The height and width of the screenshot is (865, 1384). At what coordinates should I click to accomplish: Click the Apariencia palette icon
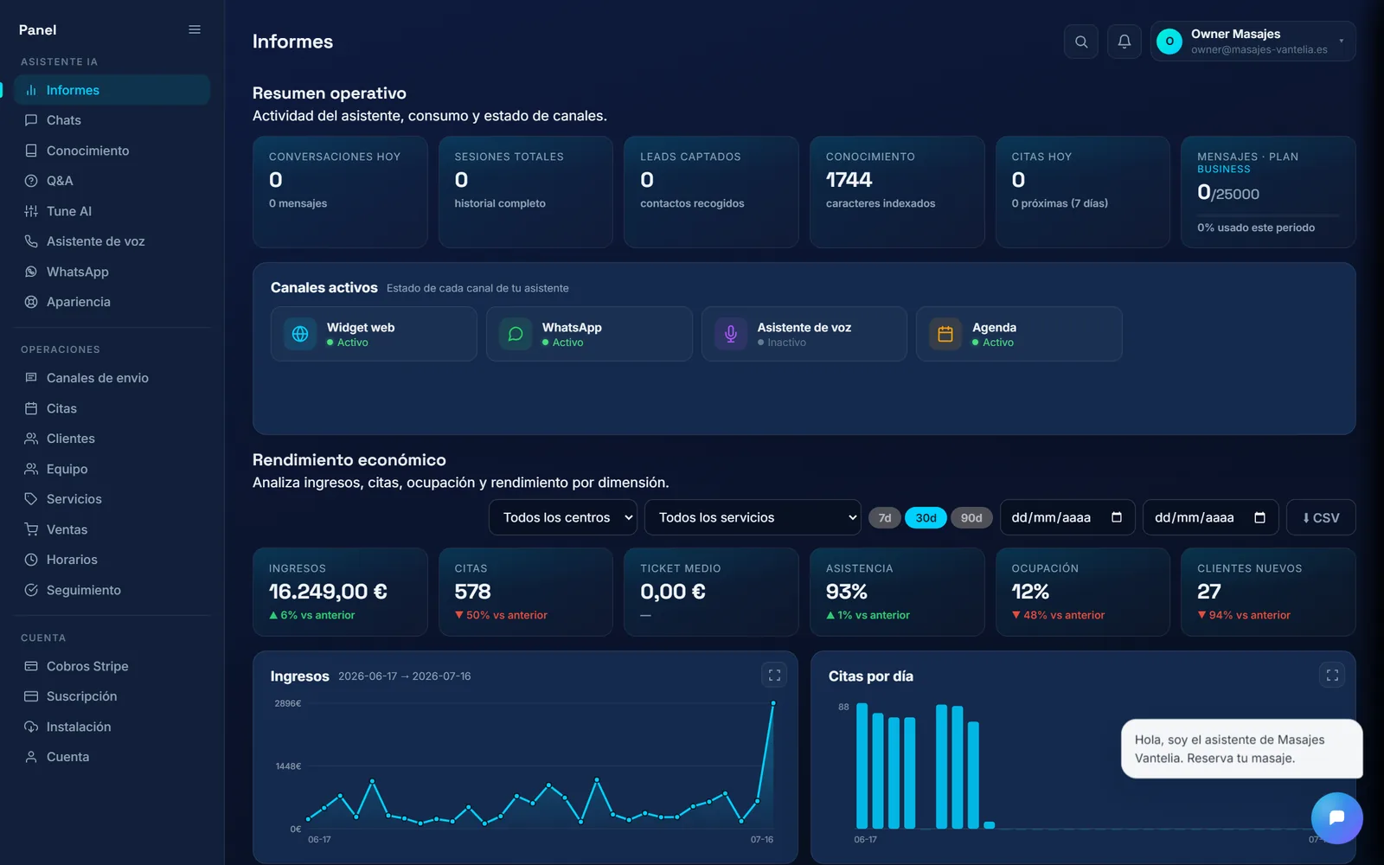(31, 302)
